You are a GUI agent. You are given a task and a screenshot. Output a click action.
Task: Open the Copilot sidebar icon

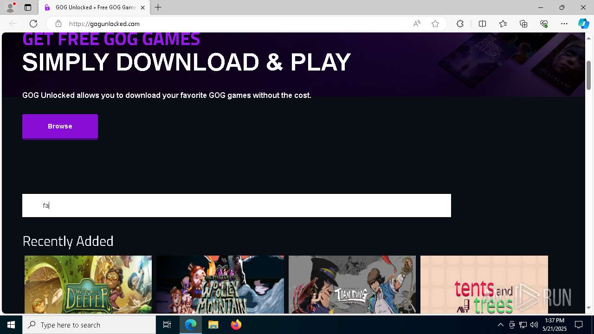583,24
